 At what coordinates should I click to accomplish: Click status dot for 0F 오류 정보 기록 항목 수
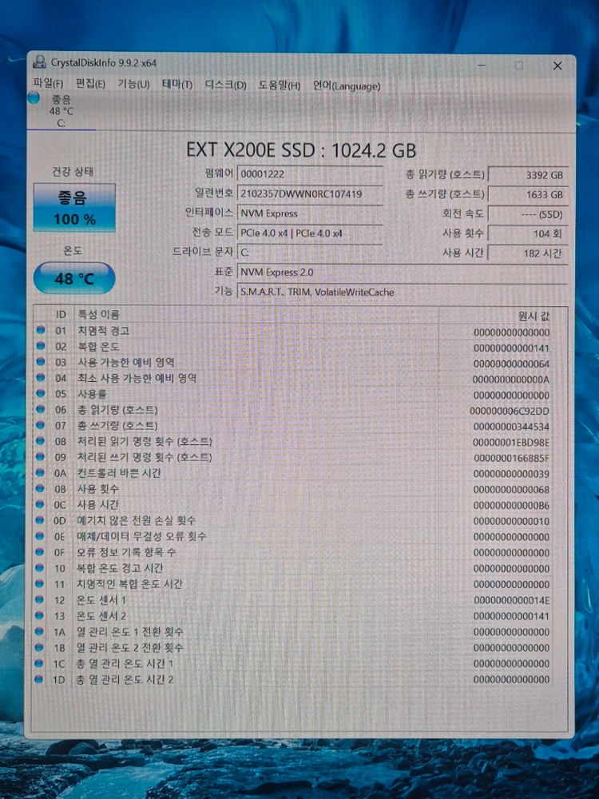tap(40, 552)
